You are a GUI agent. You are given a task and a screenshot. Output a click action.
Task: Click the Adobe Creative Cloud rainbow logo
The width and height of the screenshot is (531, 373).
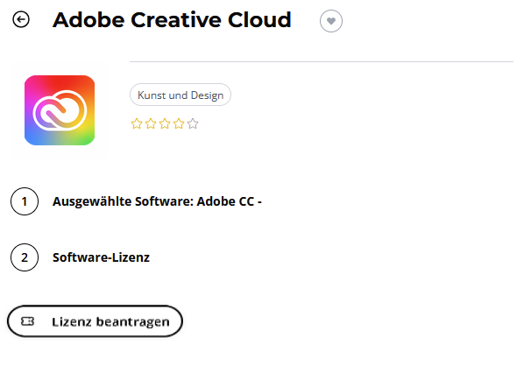60,110
